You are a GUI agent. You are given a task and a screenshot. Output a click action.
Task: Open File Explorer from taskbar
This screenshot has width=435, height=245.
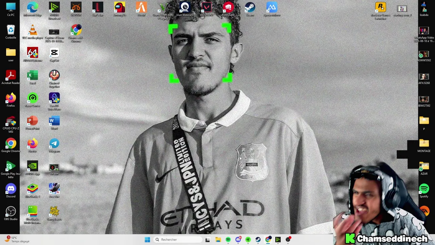point(218,240)
